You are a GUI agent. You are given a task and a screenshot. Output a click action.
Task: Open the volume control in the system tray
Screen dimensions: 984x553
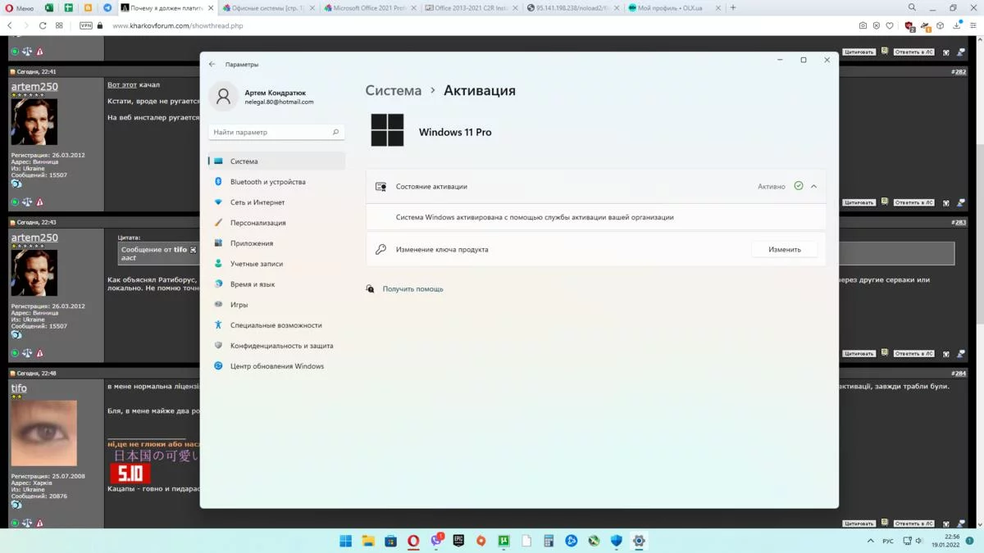pos(918,541)
